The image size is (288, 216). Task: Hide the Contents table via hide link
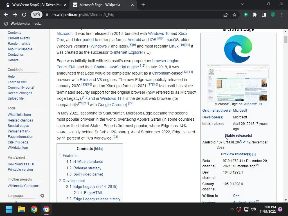point(98,148)
